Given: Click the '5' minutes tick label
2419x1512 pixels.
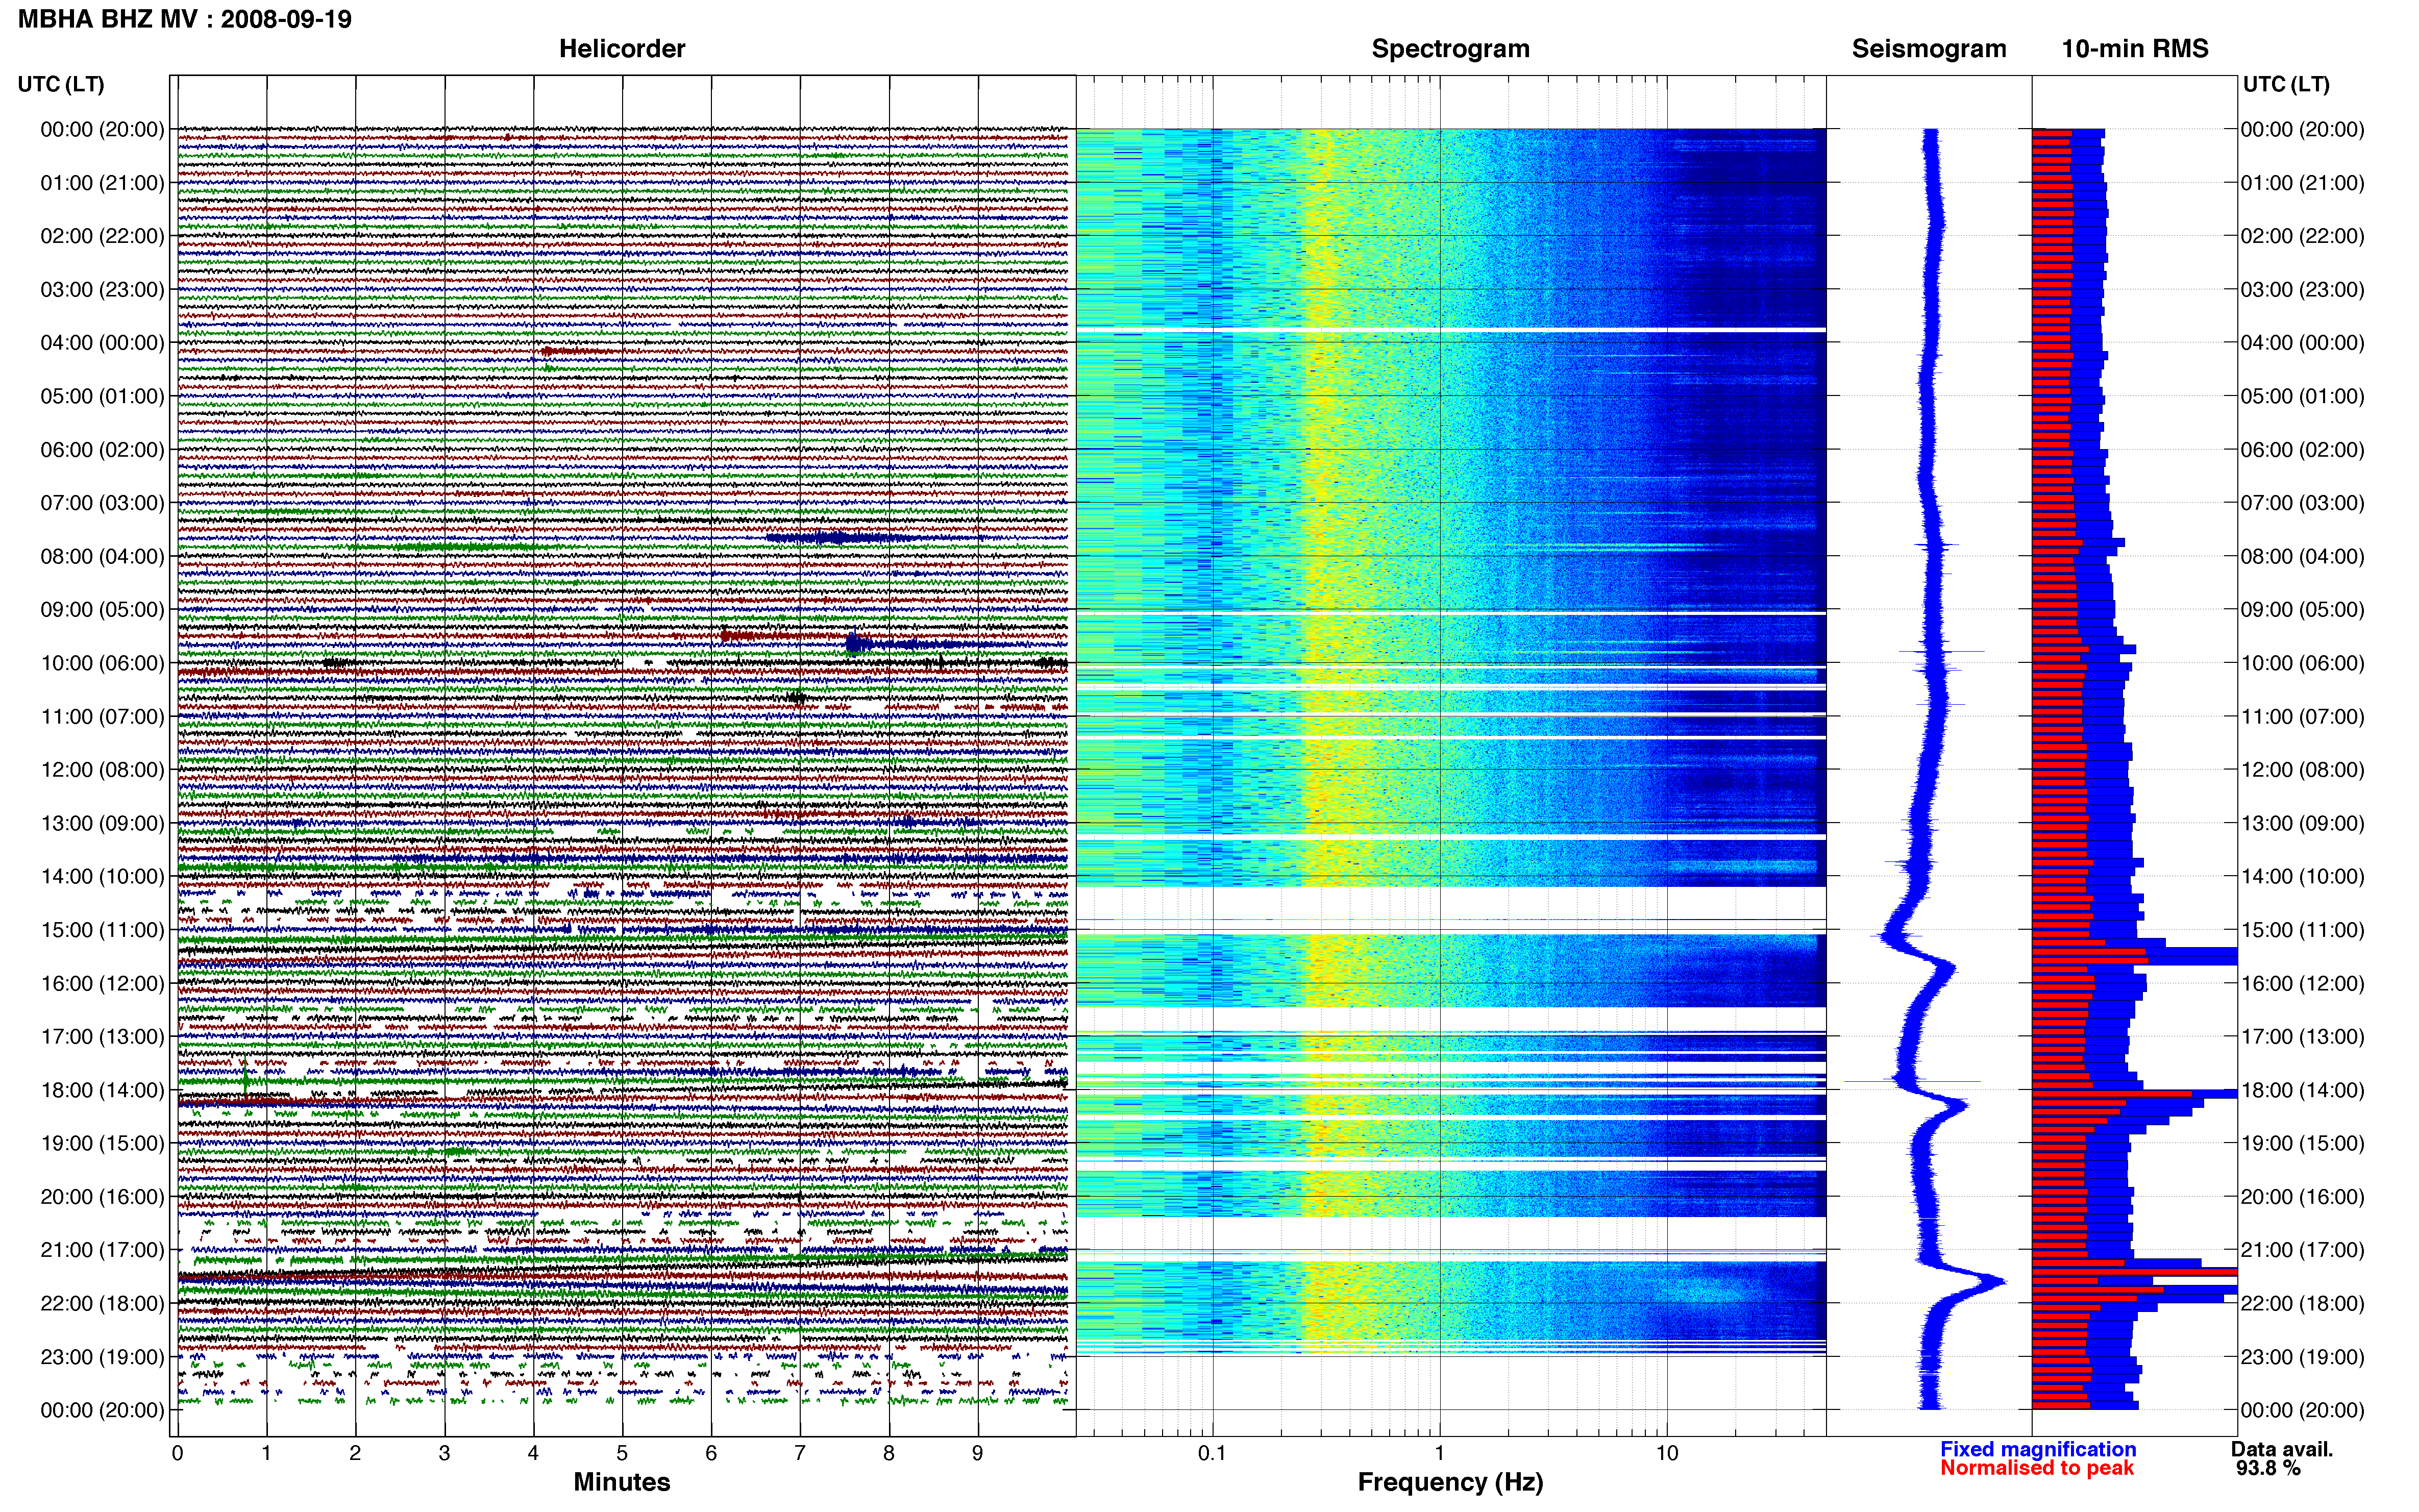Looking at the screenshot, I should [622, 1453].
